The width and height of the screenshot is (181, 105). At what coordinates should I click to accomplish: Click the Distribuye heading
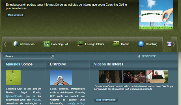58,64
